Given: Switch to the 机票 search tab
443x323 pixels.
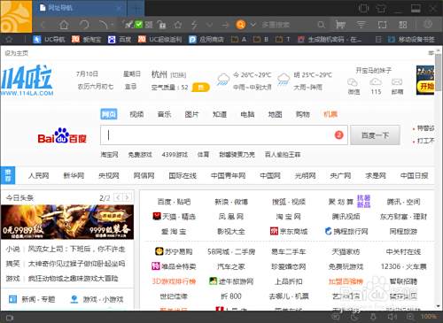Looking at the screenshot, I should (x=330, y=114).
